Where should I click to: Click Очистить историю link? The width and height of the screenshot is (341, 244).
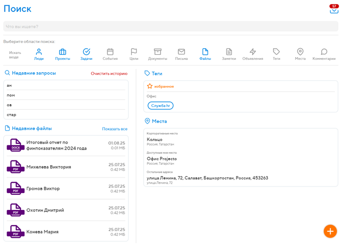109,74
